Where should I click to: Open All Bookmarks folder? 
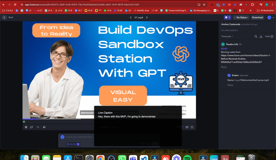coord(265,11)
